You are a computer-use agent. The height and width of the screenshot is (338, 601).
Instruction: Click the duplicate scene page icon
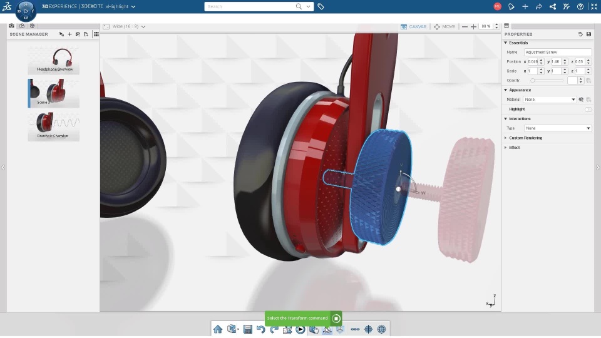pyautogui.click(x=86, y=34)
